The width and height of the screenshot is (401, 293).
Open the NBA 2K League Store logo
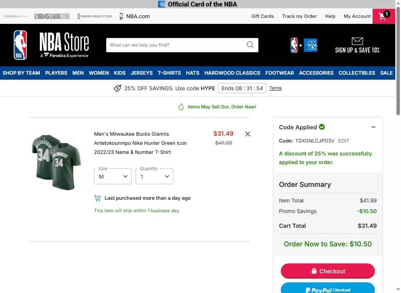point(95,16)
